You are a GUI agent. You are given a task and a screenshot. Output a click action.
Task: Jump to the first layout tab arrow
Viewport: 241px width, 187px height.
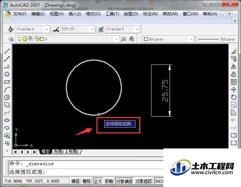pyautogui.click(x=15, y=152)
